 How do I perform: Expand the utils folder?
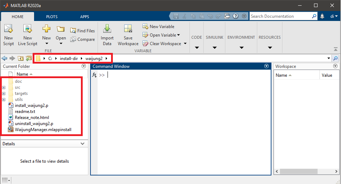tap(4, 100)
